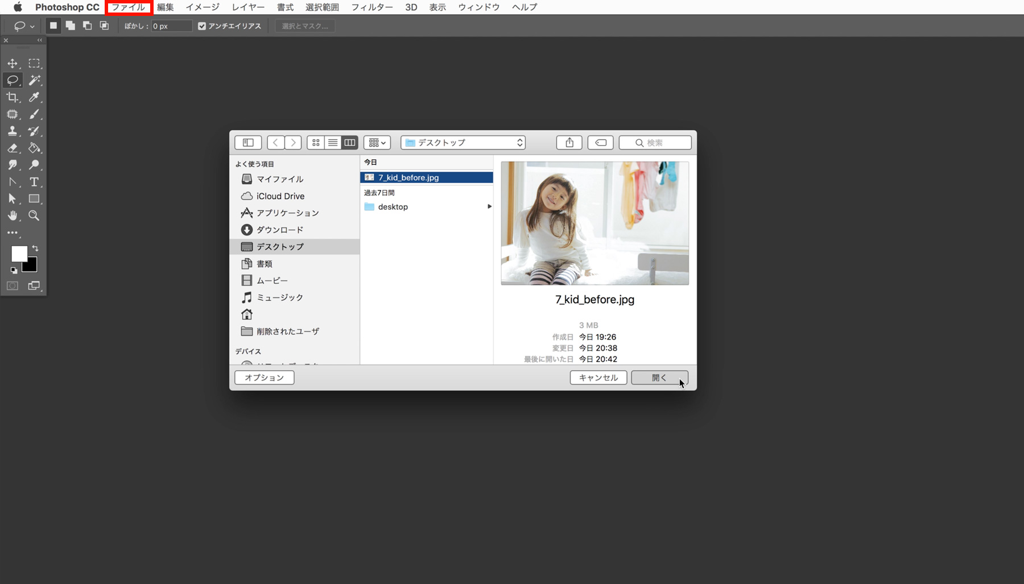Open the ウィンドウ menu

click(479, 7)
